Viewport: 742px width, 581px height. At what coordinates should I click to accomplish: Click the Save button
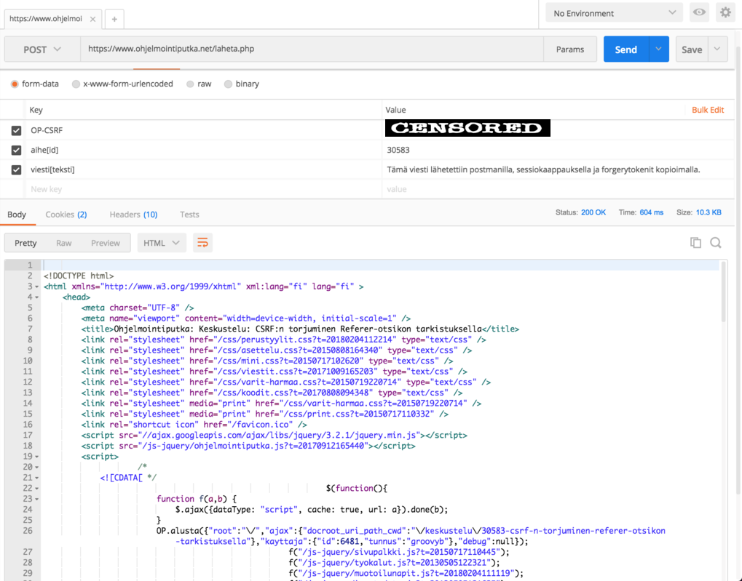(x=691, y=49)
